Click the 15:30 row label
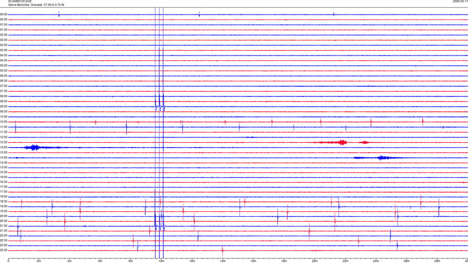This screenshot has width=468, height=263. 3,172
